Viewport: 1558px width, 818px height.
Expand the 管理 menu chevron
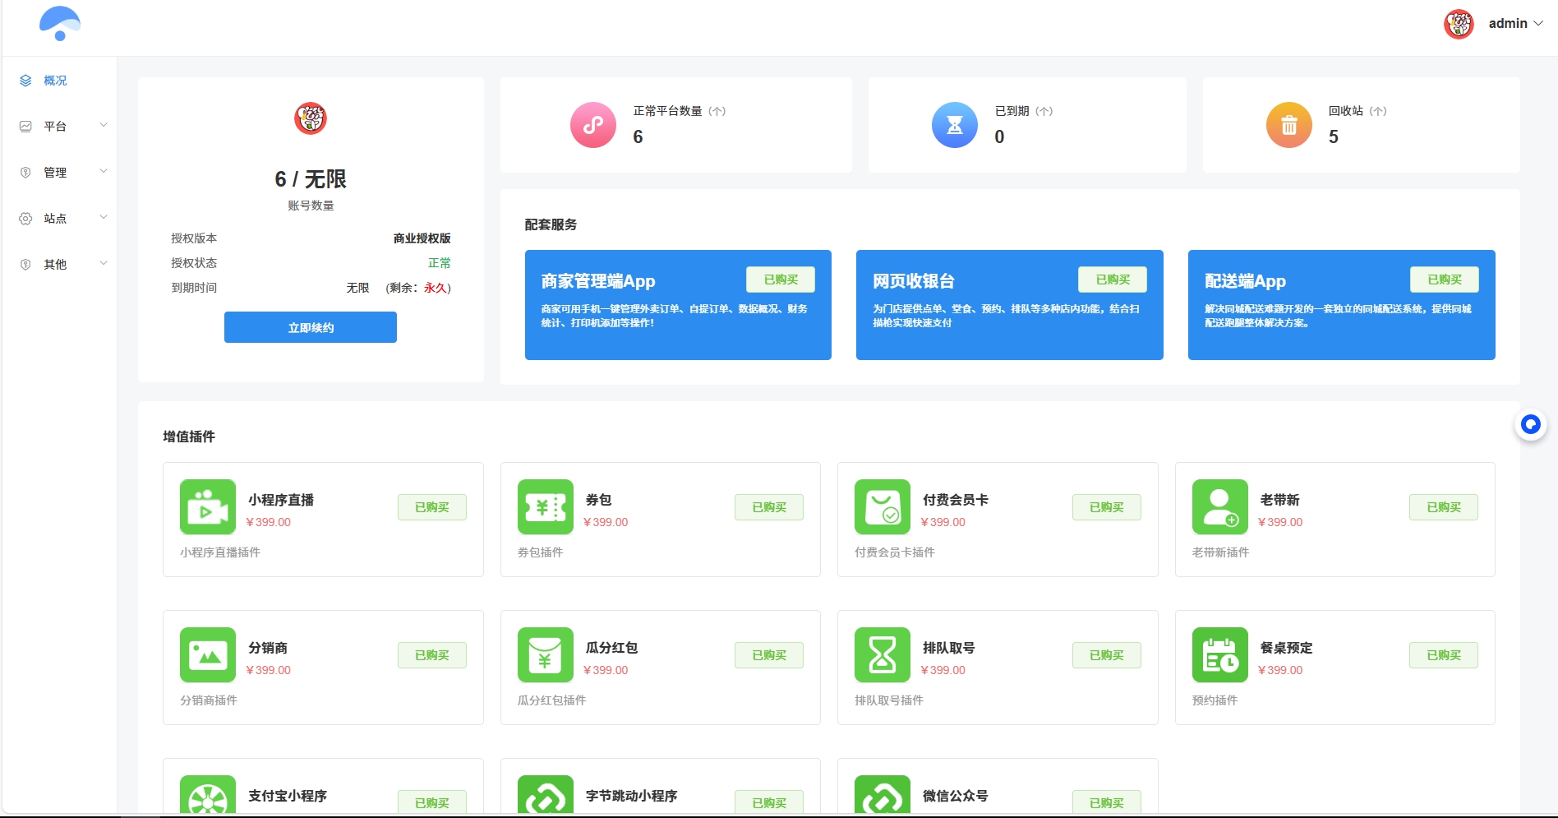pos(104,172)
